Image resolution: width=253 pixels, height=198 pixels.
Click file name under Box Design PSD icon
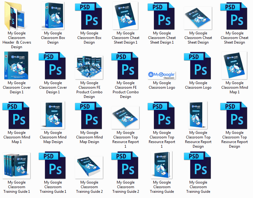pos(89,38)
